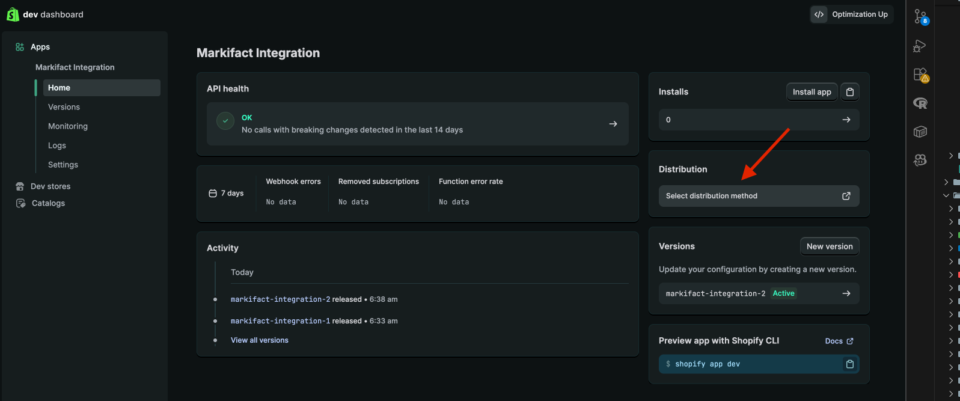Viewport: 960px width, 401px height.
Task: Open the Containers panel icon
Action: (920, 132)
